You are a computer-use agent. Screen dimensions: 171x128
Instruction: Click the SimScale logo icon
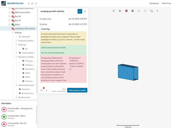4,3
